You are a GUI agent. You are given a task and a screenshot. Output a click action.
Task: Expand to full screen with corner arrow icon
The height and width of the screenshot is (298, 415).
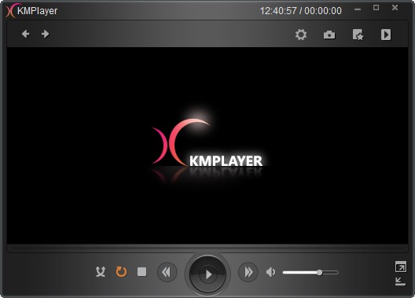tap(400, 267)
